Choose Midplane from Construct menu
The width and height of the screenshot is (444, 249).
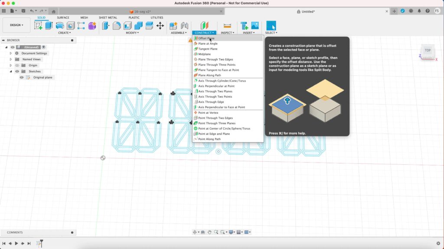click(x=204, y=54)
